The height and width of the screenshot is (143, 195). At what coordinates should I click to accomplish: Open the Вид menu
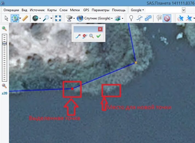point(24,10)
